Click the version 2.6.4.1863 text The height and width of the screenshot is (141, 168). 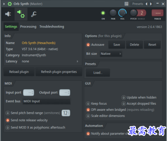click(149, 27)
